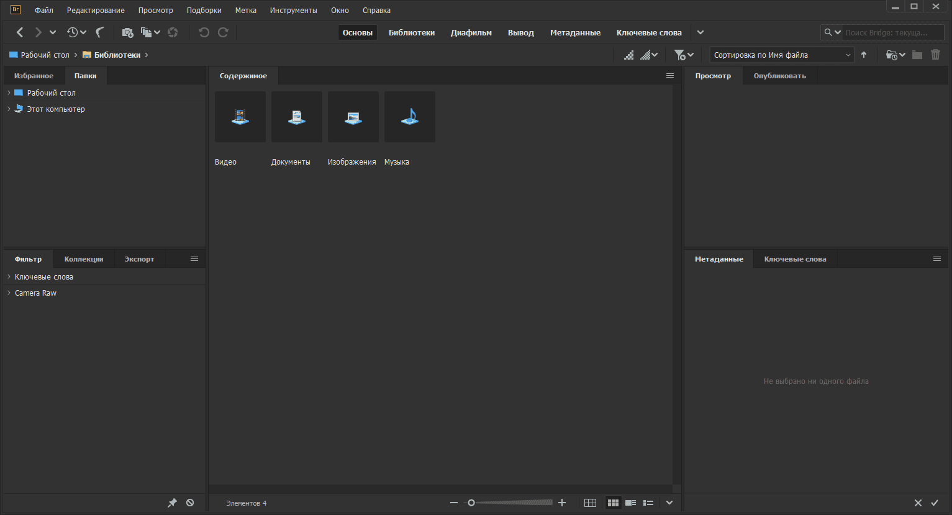Select the Избранное tab
The height and width of the screenshot is (515, 952).
(x=34, y=76)
